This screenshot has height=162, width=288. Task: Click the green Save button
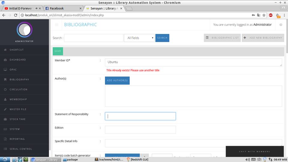tap(58, 51)
